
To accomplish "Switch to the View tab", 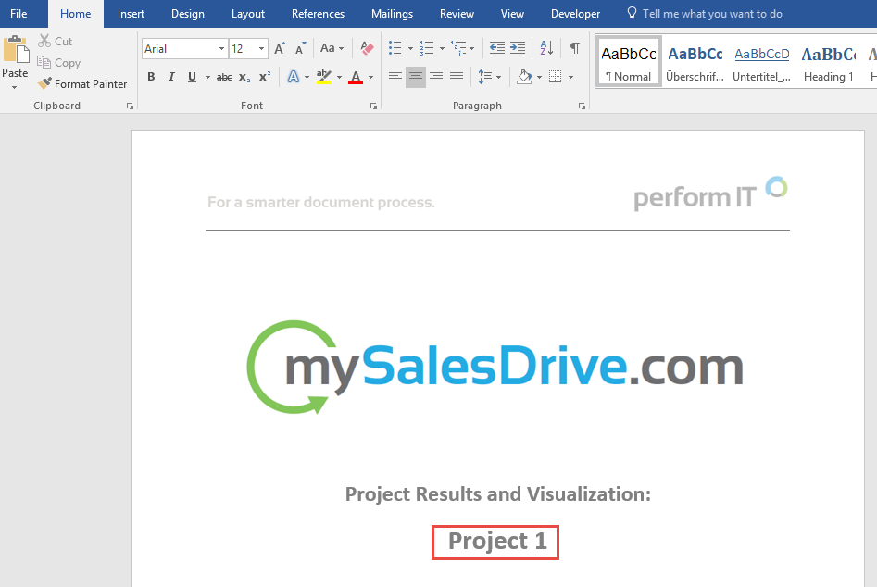I will [512, 13].
